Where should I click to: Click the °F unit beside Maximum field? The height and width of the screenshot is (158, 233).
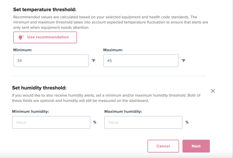[x=183, y=60]
